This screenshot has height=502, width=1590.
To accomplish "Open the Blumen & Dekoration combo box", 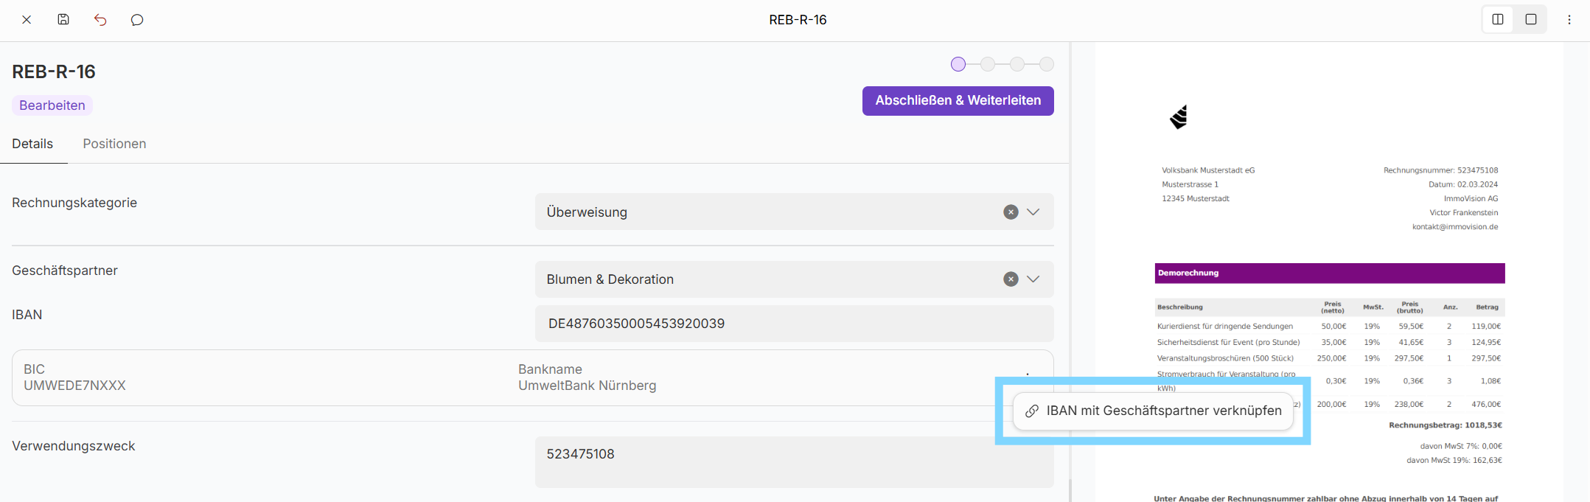I will pos(767,279).
